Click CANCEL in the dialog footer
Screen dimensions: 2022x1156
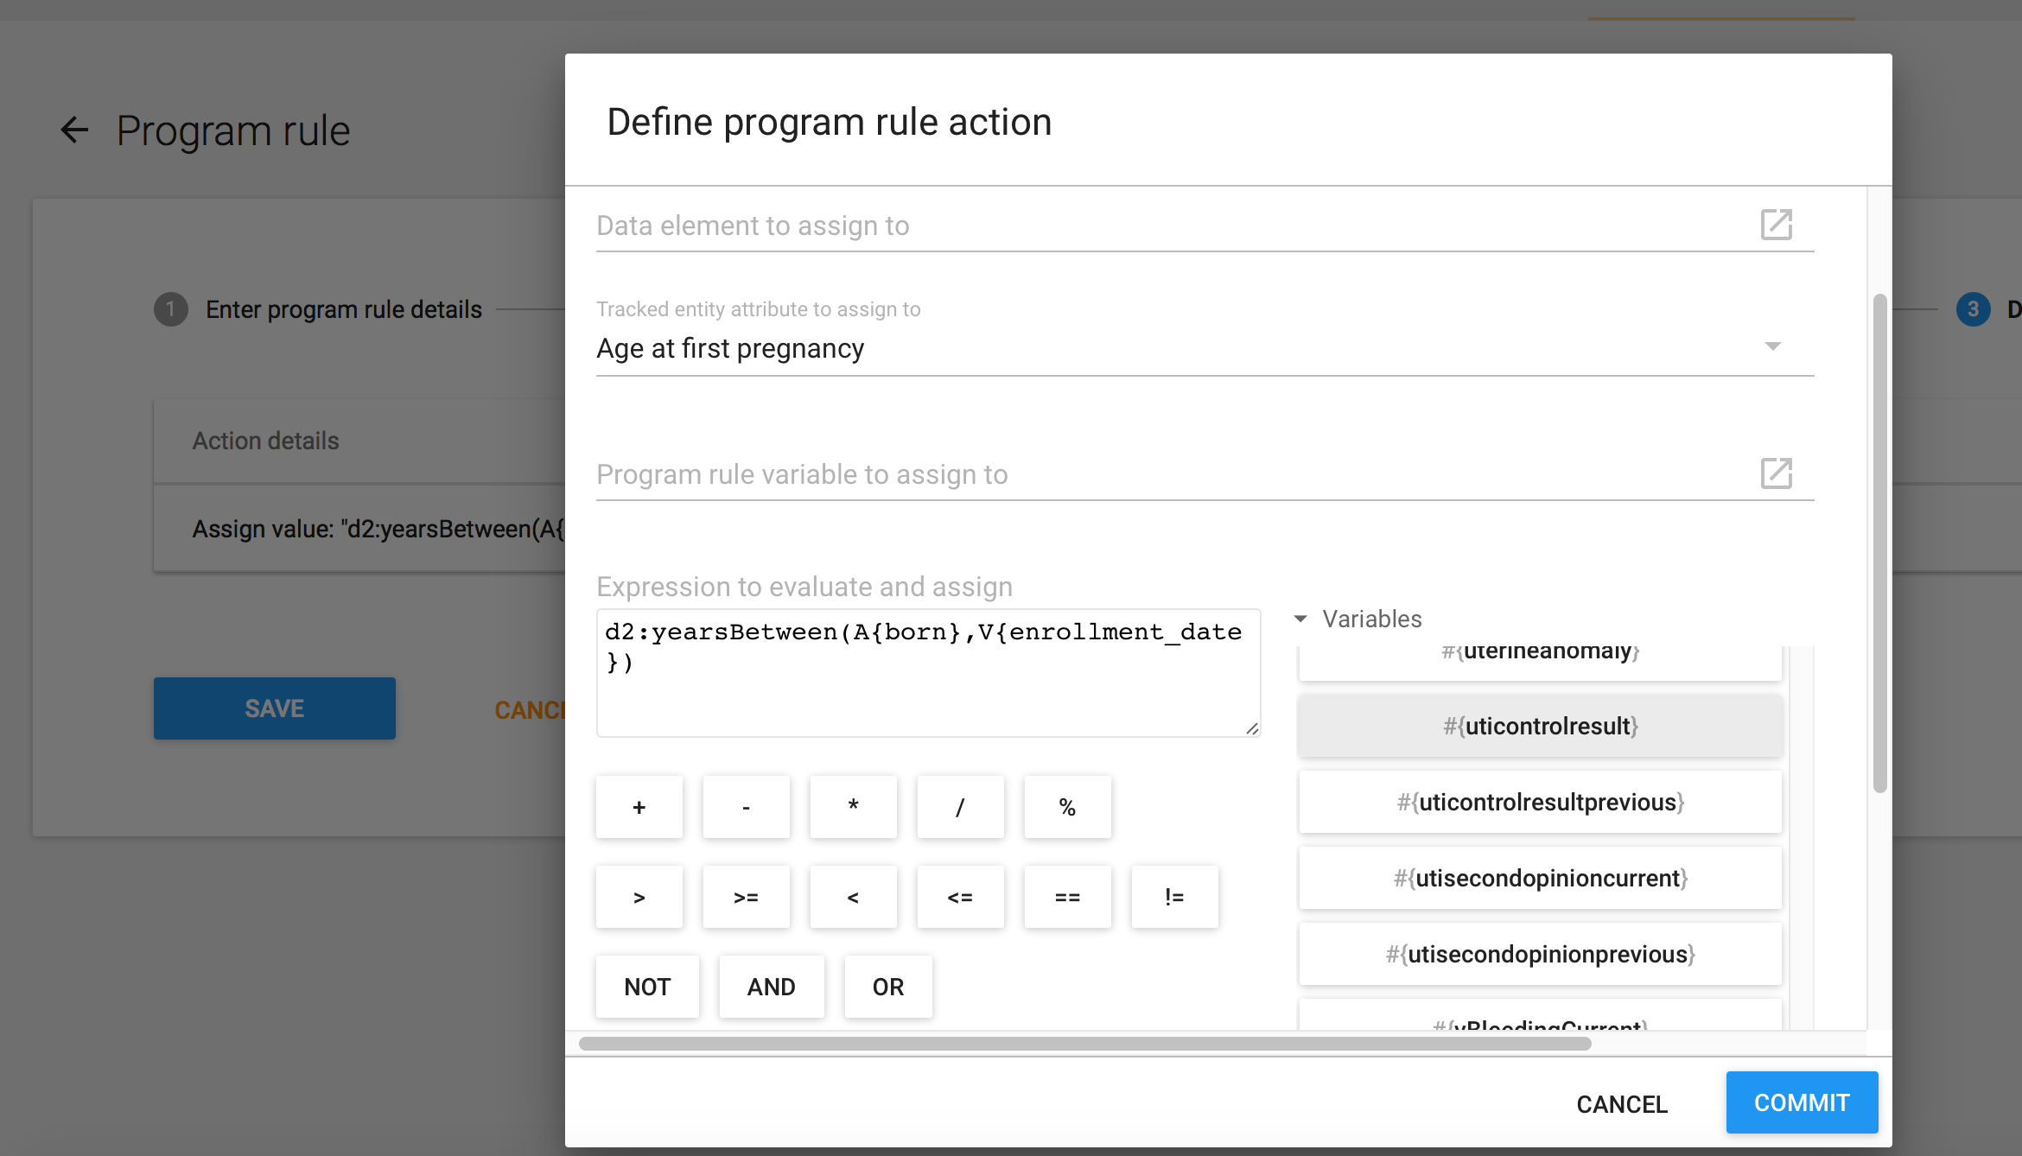coord(1621,1103)
